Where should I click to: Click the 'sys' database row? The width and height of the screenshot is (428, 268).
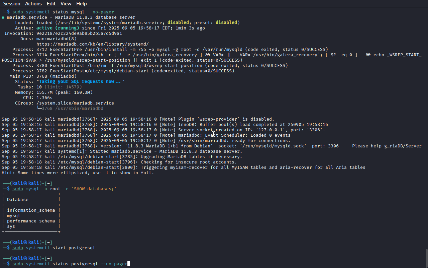coord(11,226)
